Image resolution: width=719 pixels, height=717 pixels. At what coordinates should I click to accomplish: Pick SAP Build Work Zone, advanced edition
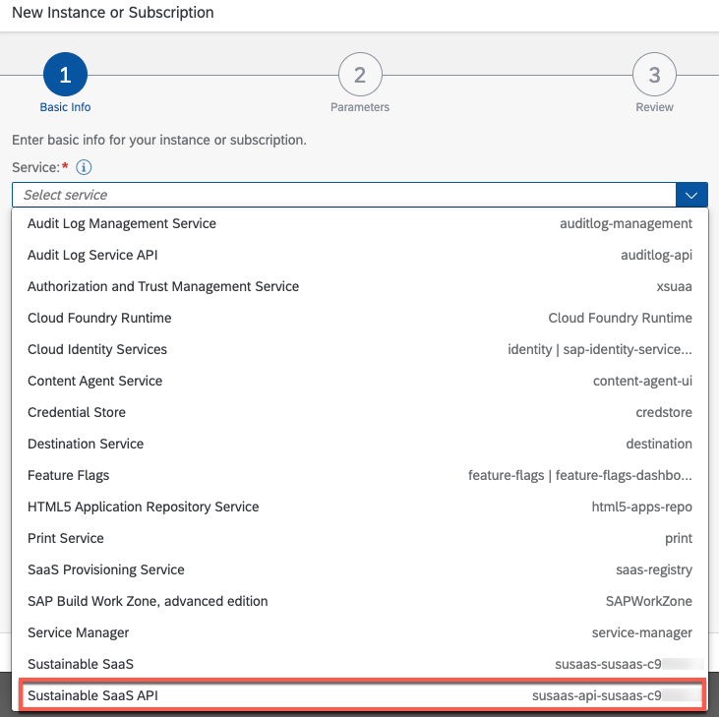click(360, 602)
